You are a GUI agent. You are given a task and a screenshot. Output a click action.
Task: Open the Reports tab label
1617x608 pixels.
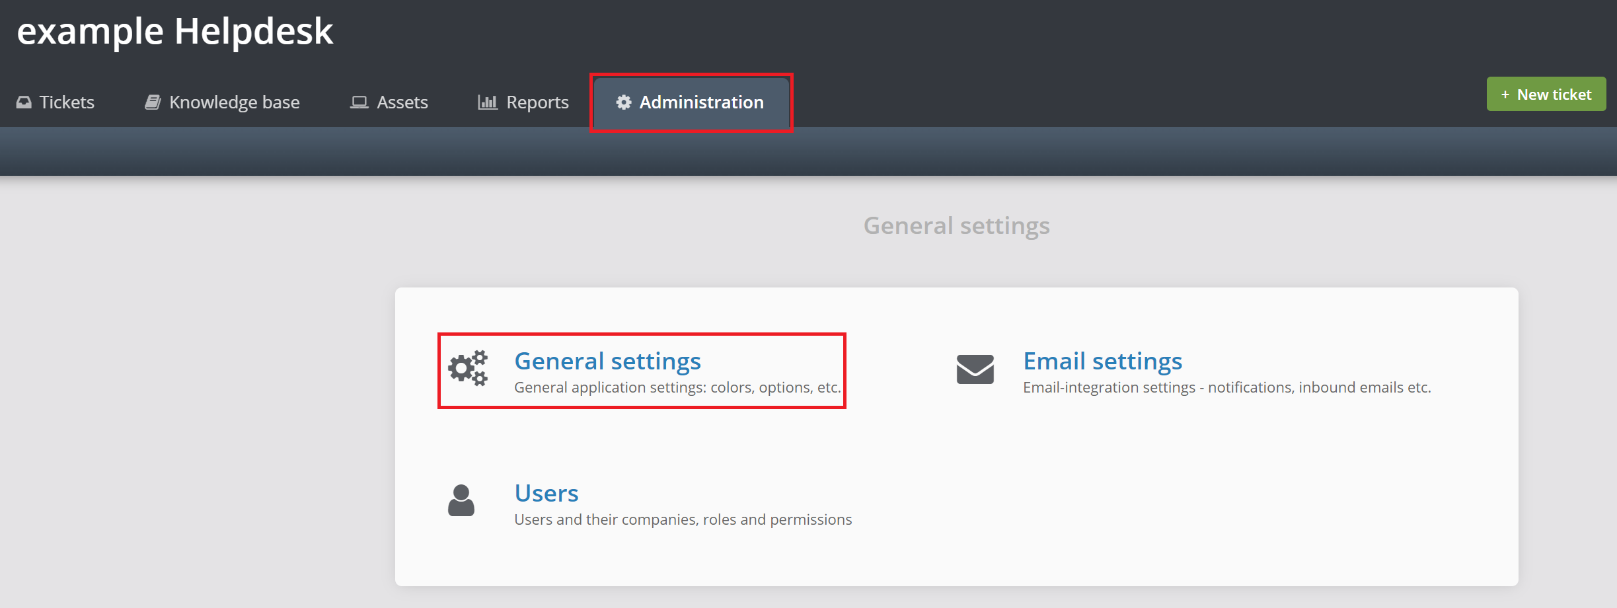537,102
